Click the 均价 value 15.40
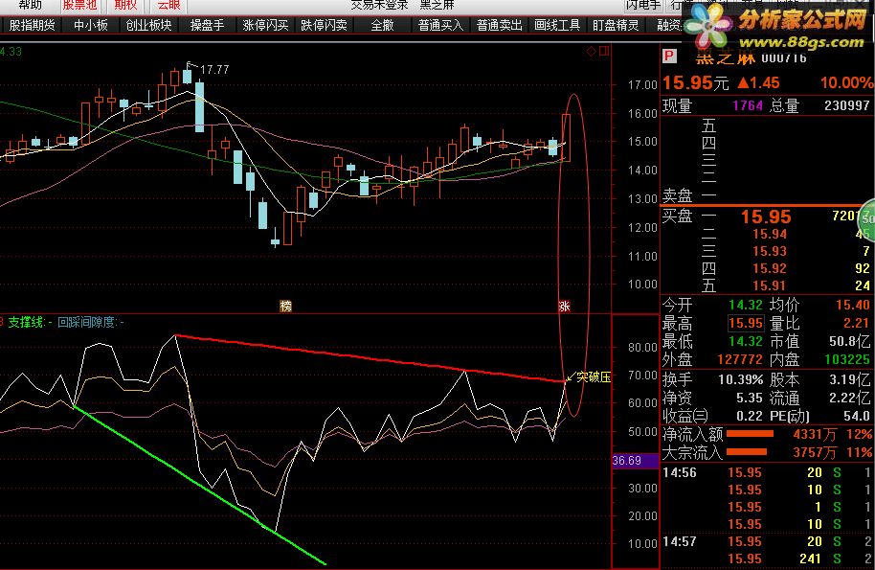 (853, 305)
